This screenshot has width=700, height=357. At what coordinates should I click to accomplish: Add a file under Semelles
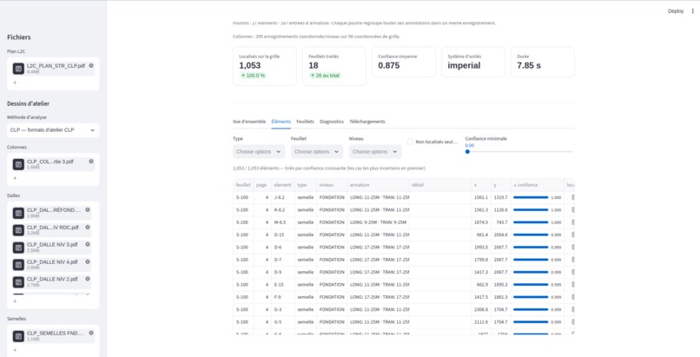click(15, 350)
